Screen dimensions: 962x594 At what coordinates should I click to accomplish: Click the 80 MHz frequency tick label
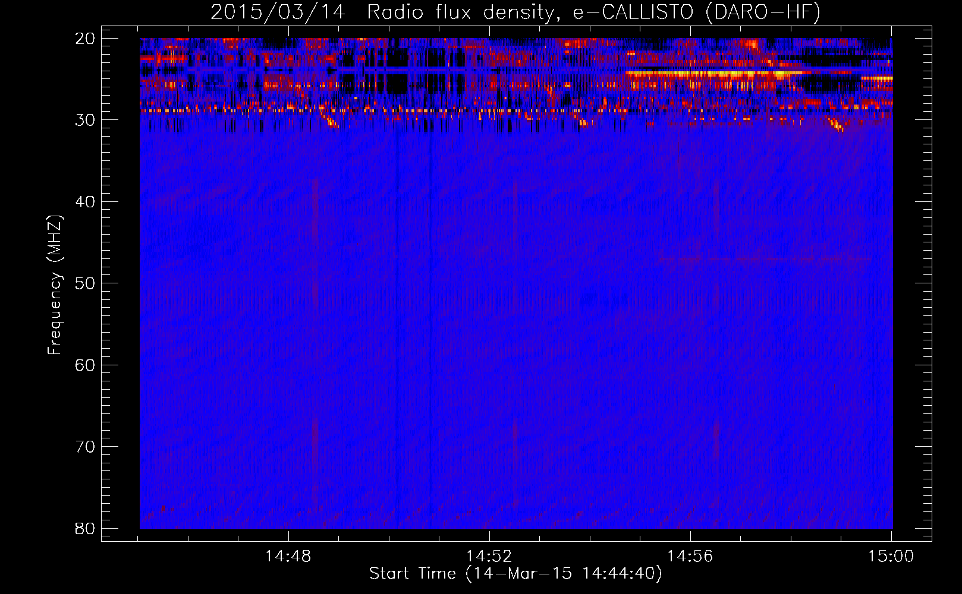pyautogui.click(x=85, y=528)
